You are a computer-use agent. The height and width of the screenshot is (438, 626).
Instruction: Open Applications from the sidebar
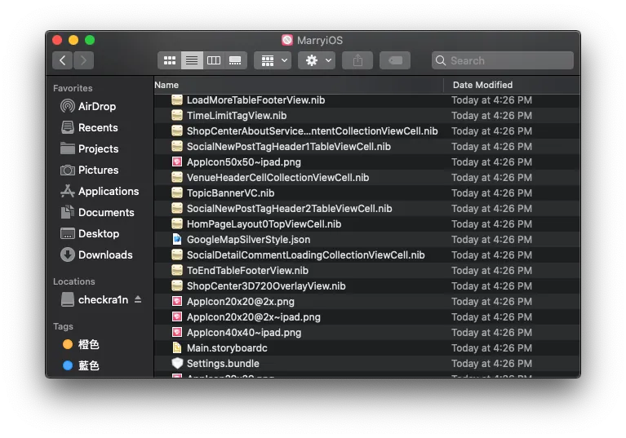click(x=108, y=191)
